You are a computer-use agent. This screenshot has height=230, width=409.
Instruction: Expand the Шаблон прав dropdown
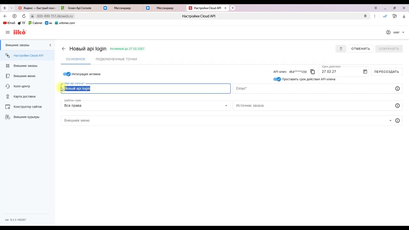[x=226, y=106]
